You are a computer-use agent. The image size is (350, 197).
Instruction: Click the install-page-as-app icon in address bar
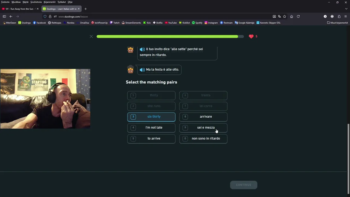[274, 16]
